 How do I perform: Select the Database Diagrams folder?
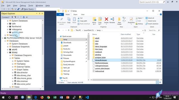pos(23,55)
